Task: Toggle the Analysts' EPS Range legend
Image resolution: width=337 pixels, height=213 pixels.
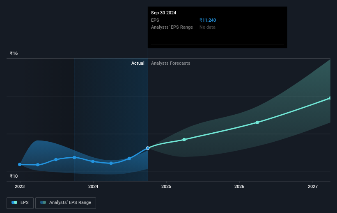Action: 66,203
